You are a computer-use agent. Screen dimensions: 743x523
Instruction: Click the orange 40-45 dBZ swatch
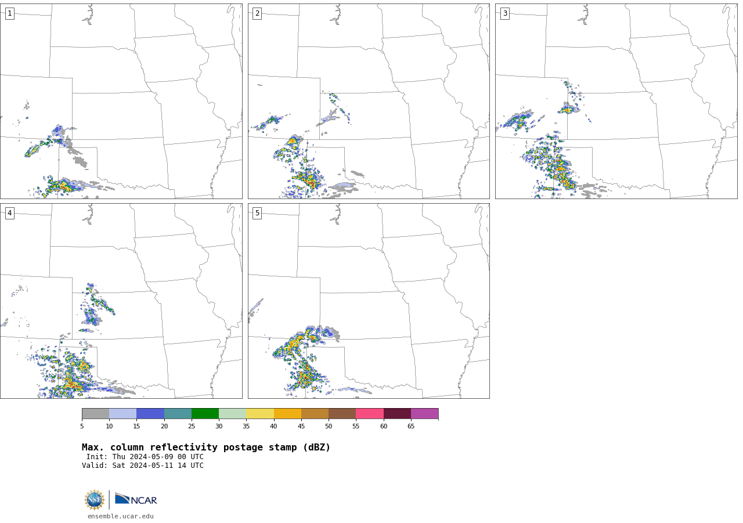[287, 413]
